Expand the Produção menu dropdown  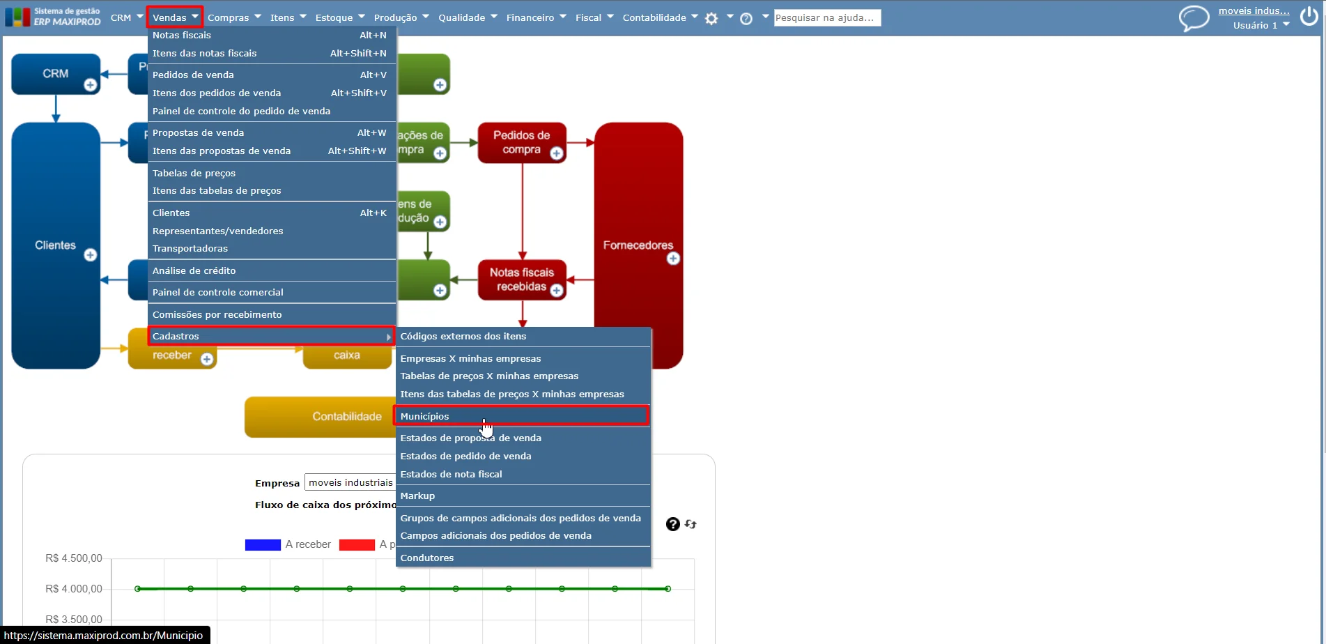pyautogui.click(x=401, y=17)
